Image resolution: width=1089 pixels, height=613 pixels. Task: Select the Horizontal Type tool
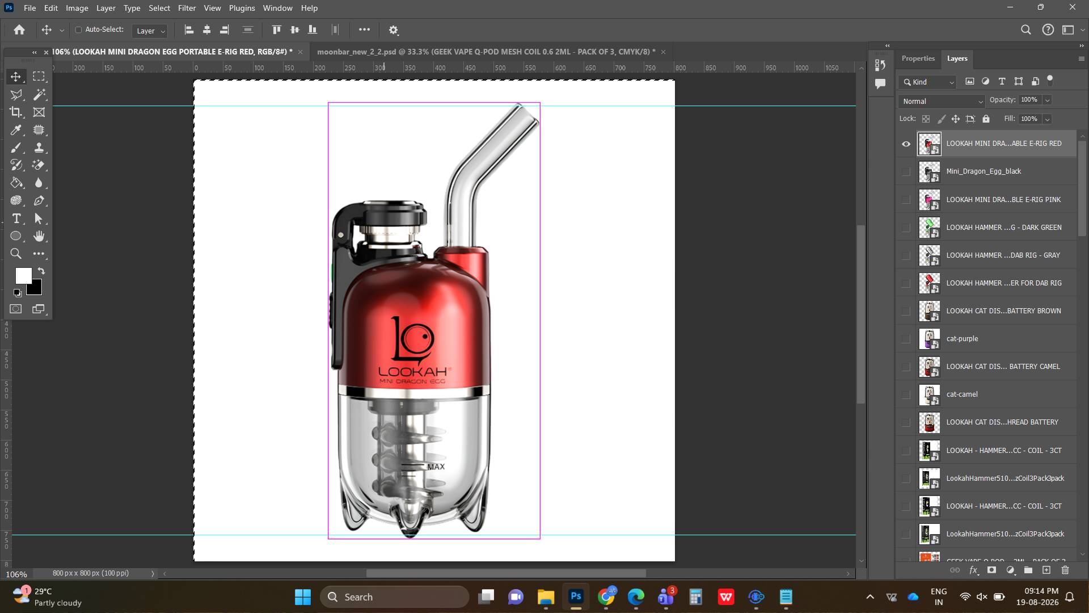click(x=16, y=219)
